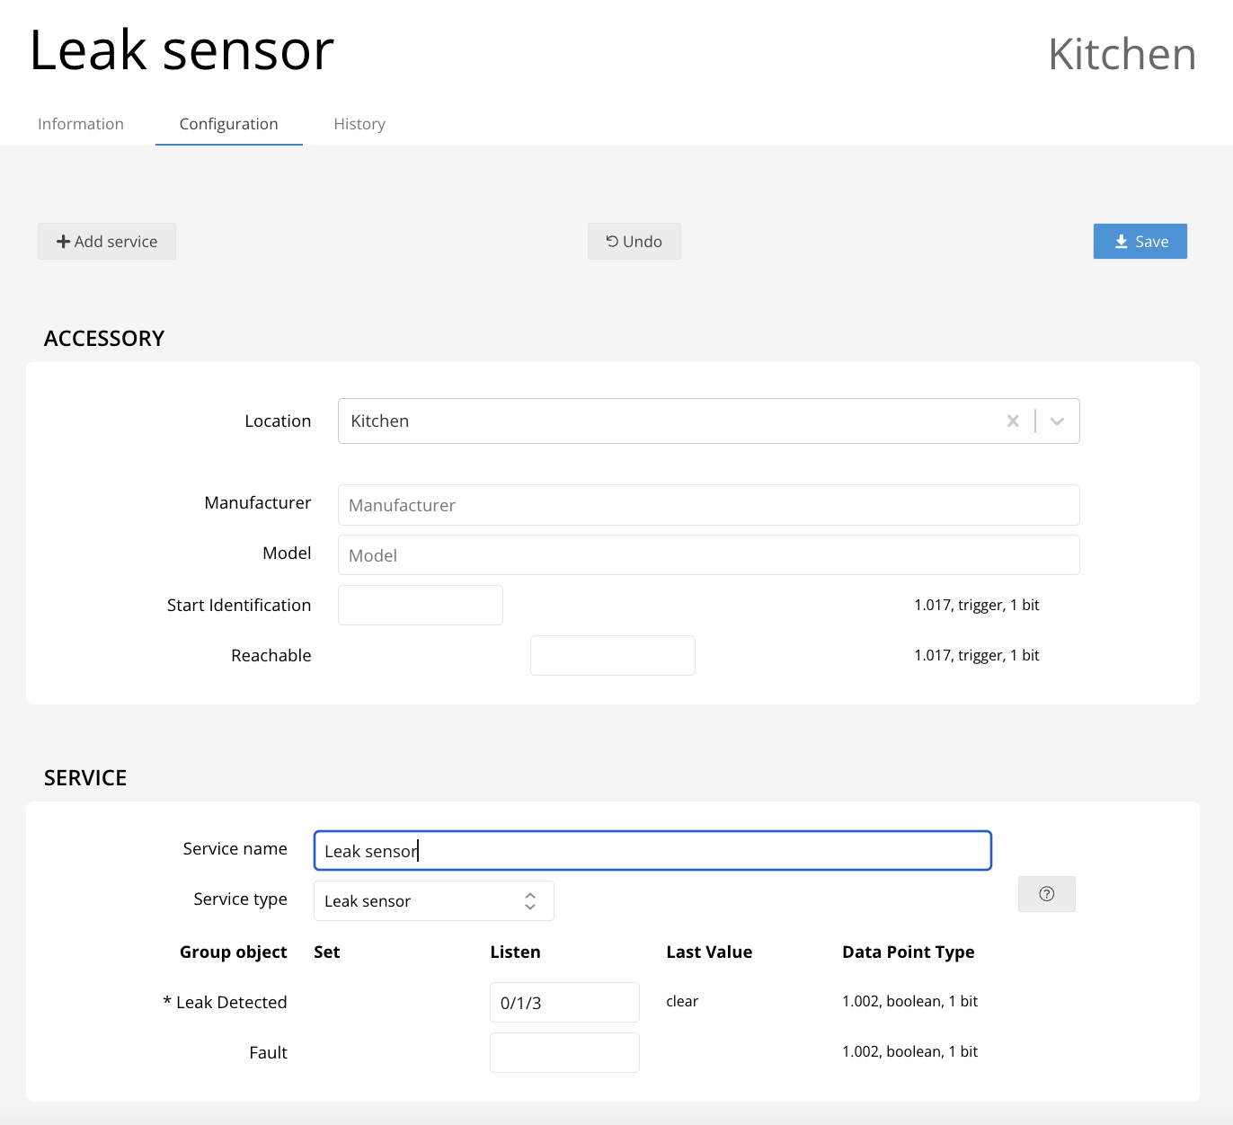The width and height of the screenshot is (1233, 1125).
Task: Save the configuration
Action: click(1140, 242)
